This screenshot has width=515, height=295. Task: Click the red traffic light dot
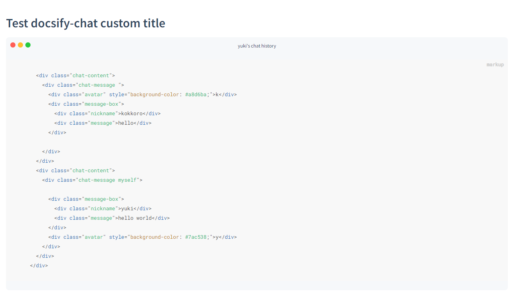(x=13, y=45)
